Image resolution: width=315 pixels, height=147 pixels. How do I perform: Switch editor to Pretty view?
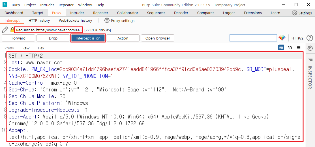9,48
